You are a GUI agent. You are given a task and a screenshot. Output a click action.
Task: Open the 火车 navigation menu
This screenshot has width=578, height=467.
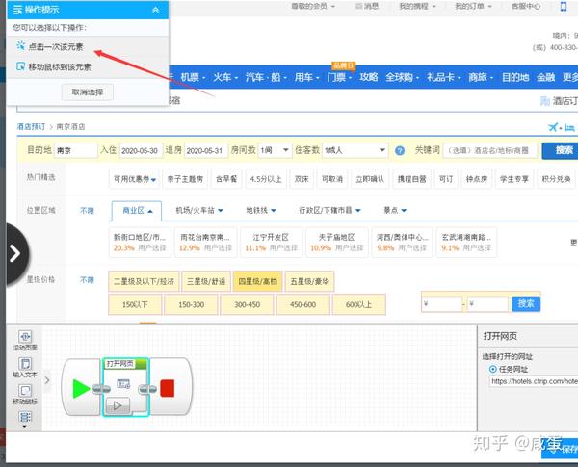click(x=225, y=77)
